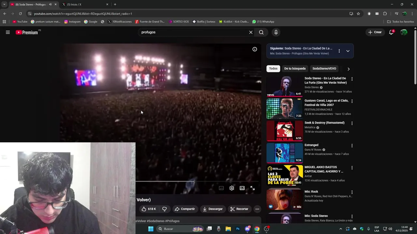Open options for Estranged video

[352, 146]
